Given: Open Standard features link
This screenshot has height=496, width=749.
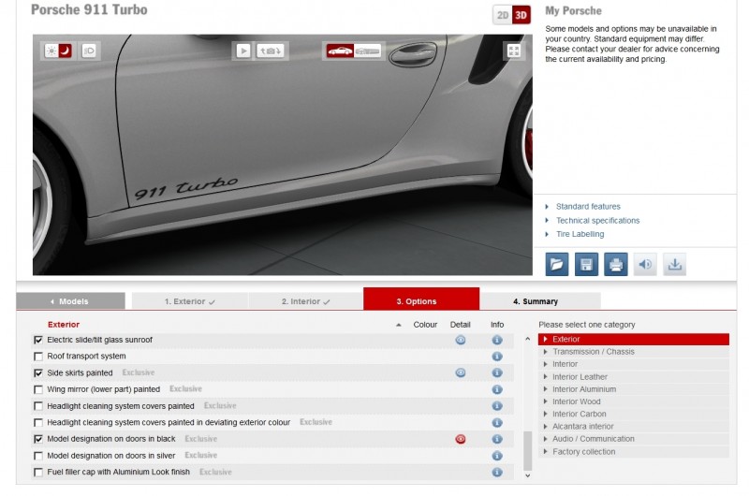Looking at the screenshot, I should [588, 207].
